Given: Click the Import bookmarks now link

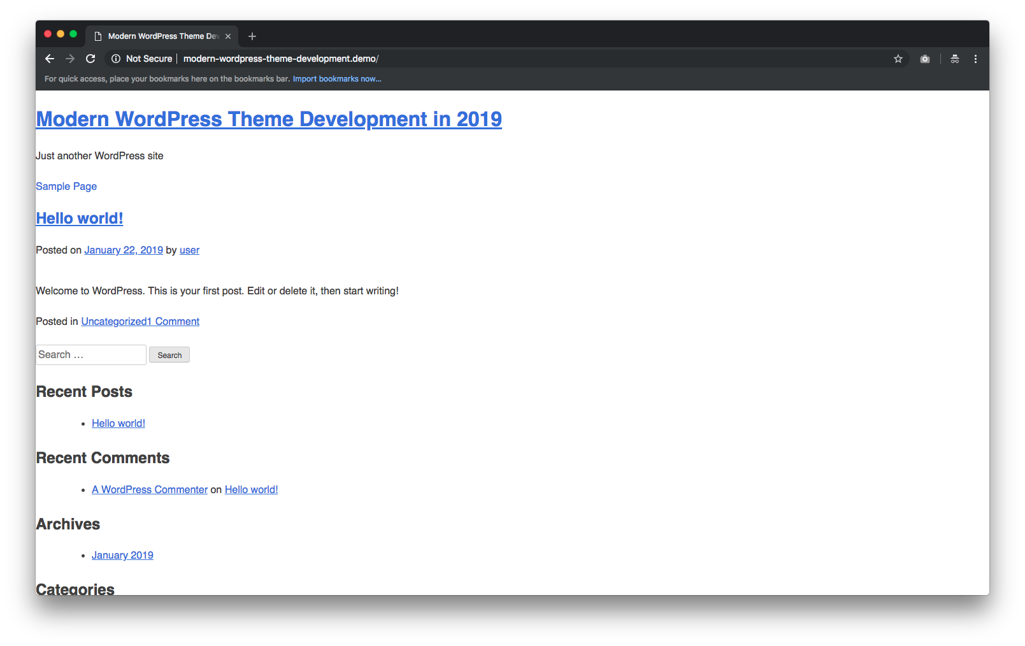Looking at the screenshot, I should coord(337,79).
